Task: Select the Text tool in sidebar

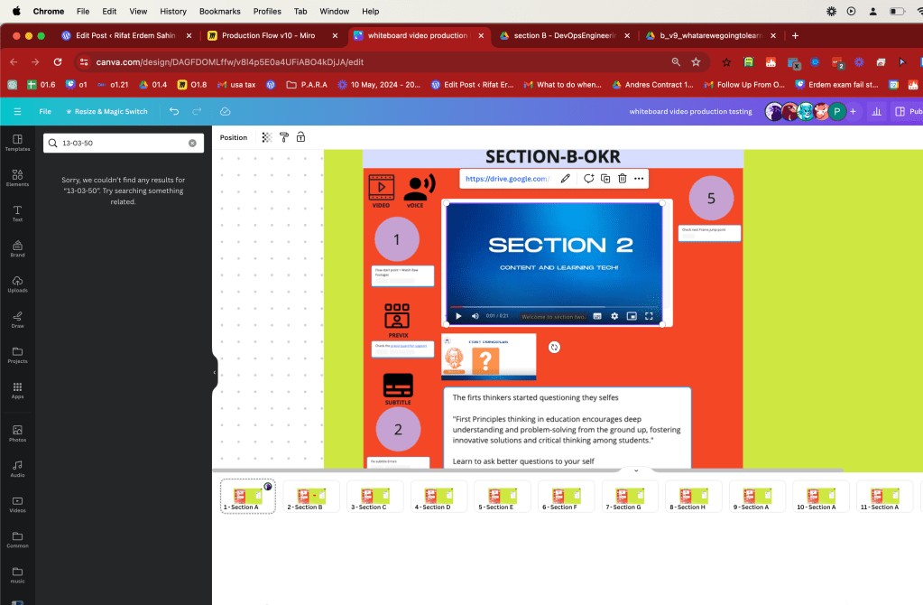Action: click(x=18, y=213)
